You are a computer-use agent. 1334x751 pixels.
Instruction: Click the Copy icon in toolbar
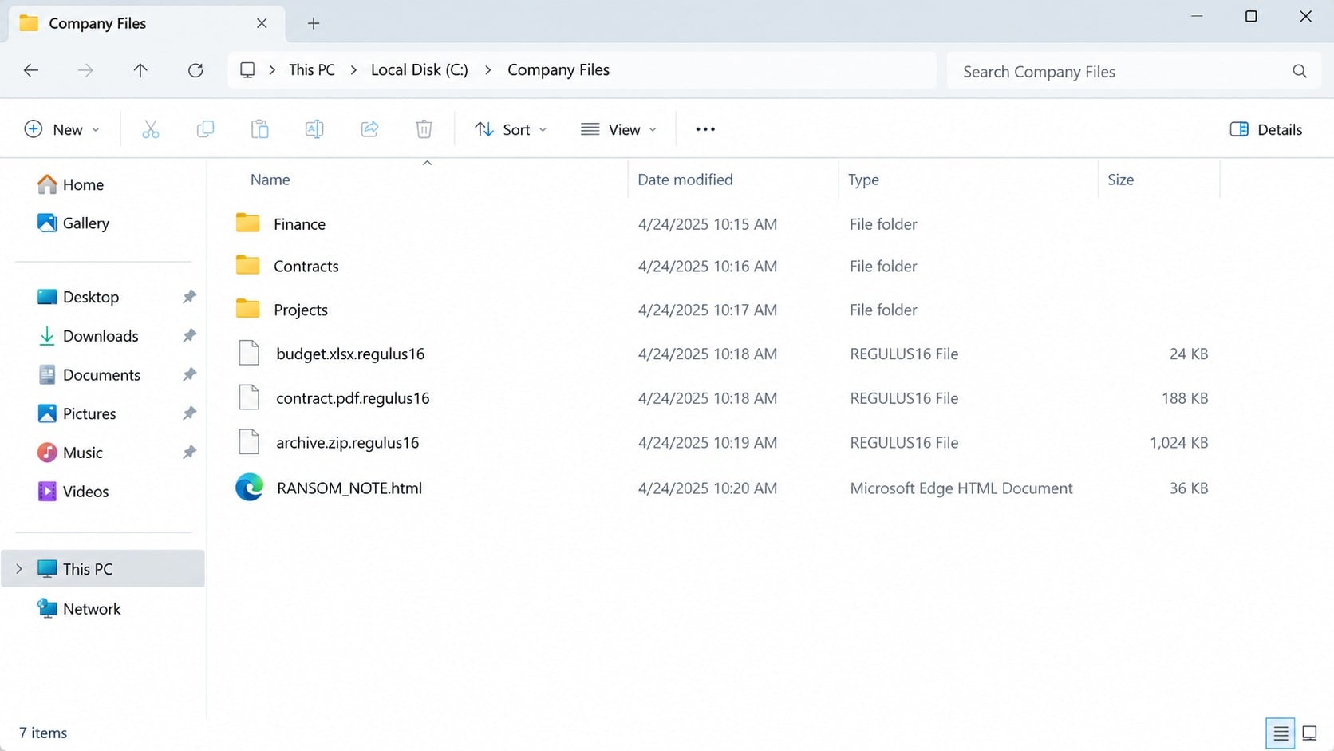[205, 129]
